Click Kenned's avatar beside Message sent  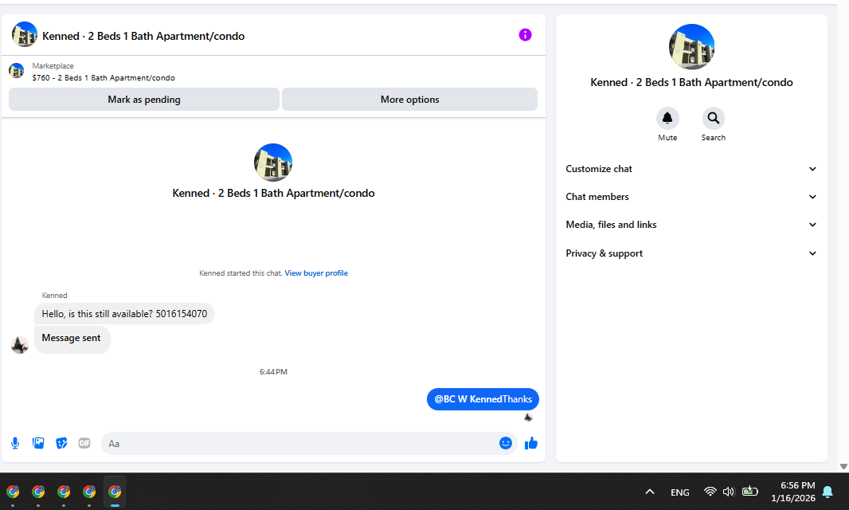[x=19, y=345]
